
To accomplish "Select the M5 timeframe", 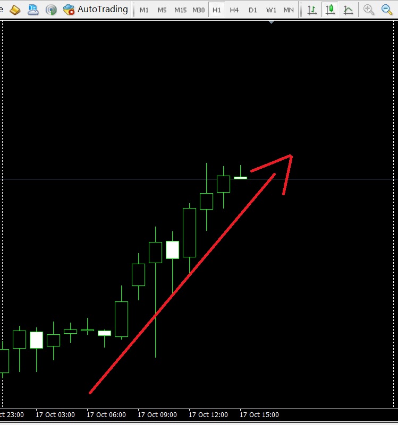I will pyautogui.click(x=162, y=10).
